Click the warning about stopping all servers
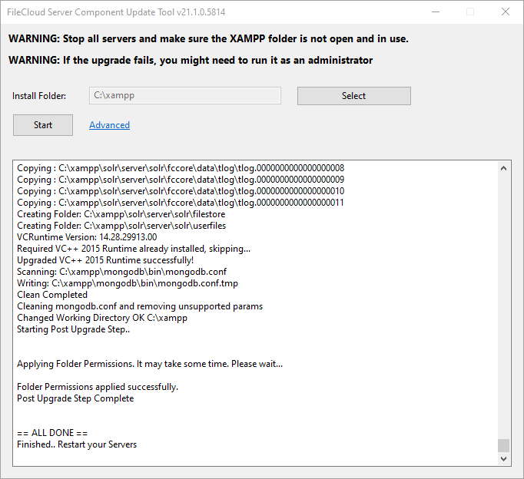This screenshot has width=524, height=479. coord(208,39)
